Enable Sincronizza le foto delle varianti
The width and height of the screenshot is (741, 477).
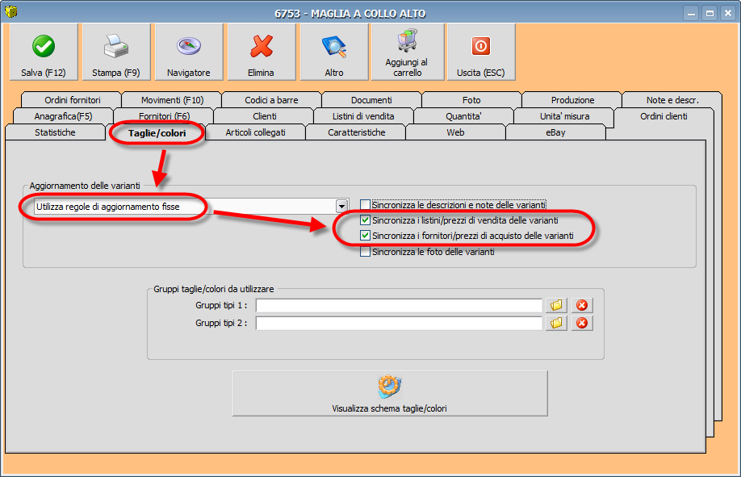(x=365, y=252)
